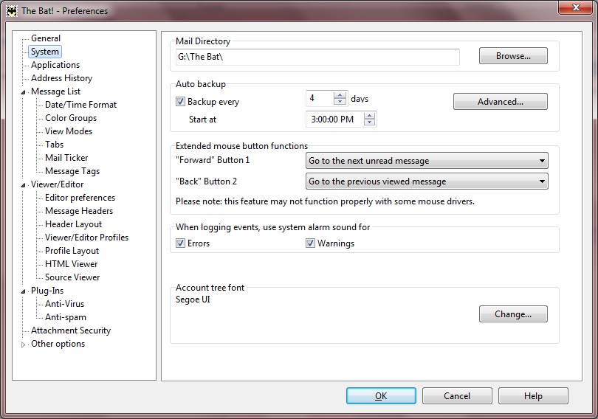The width and height of the screenshot is (598, 419).
Task: Select Mail Ticker preferences
Action: coord(66,158)
